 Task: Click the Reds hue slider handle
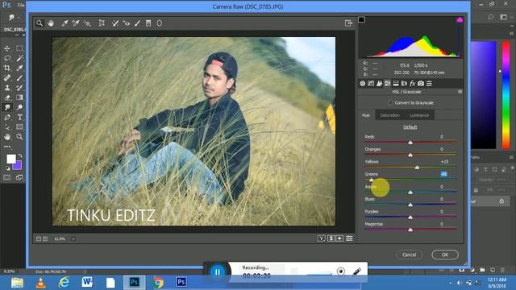click(x=410, y=143)
